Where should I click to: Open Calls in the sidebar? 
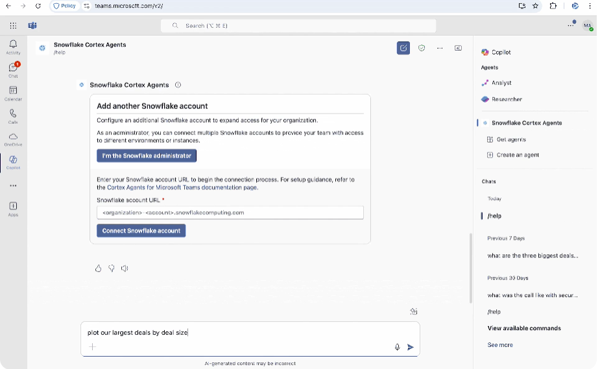tap(13, 116)
